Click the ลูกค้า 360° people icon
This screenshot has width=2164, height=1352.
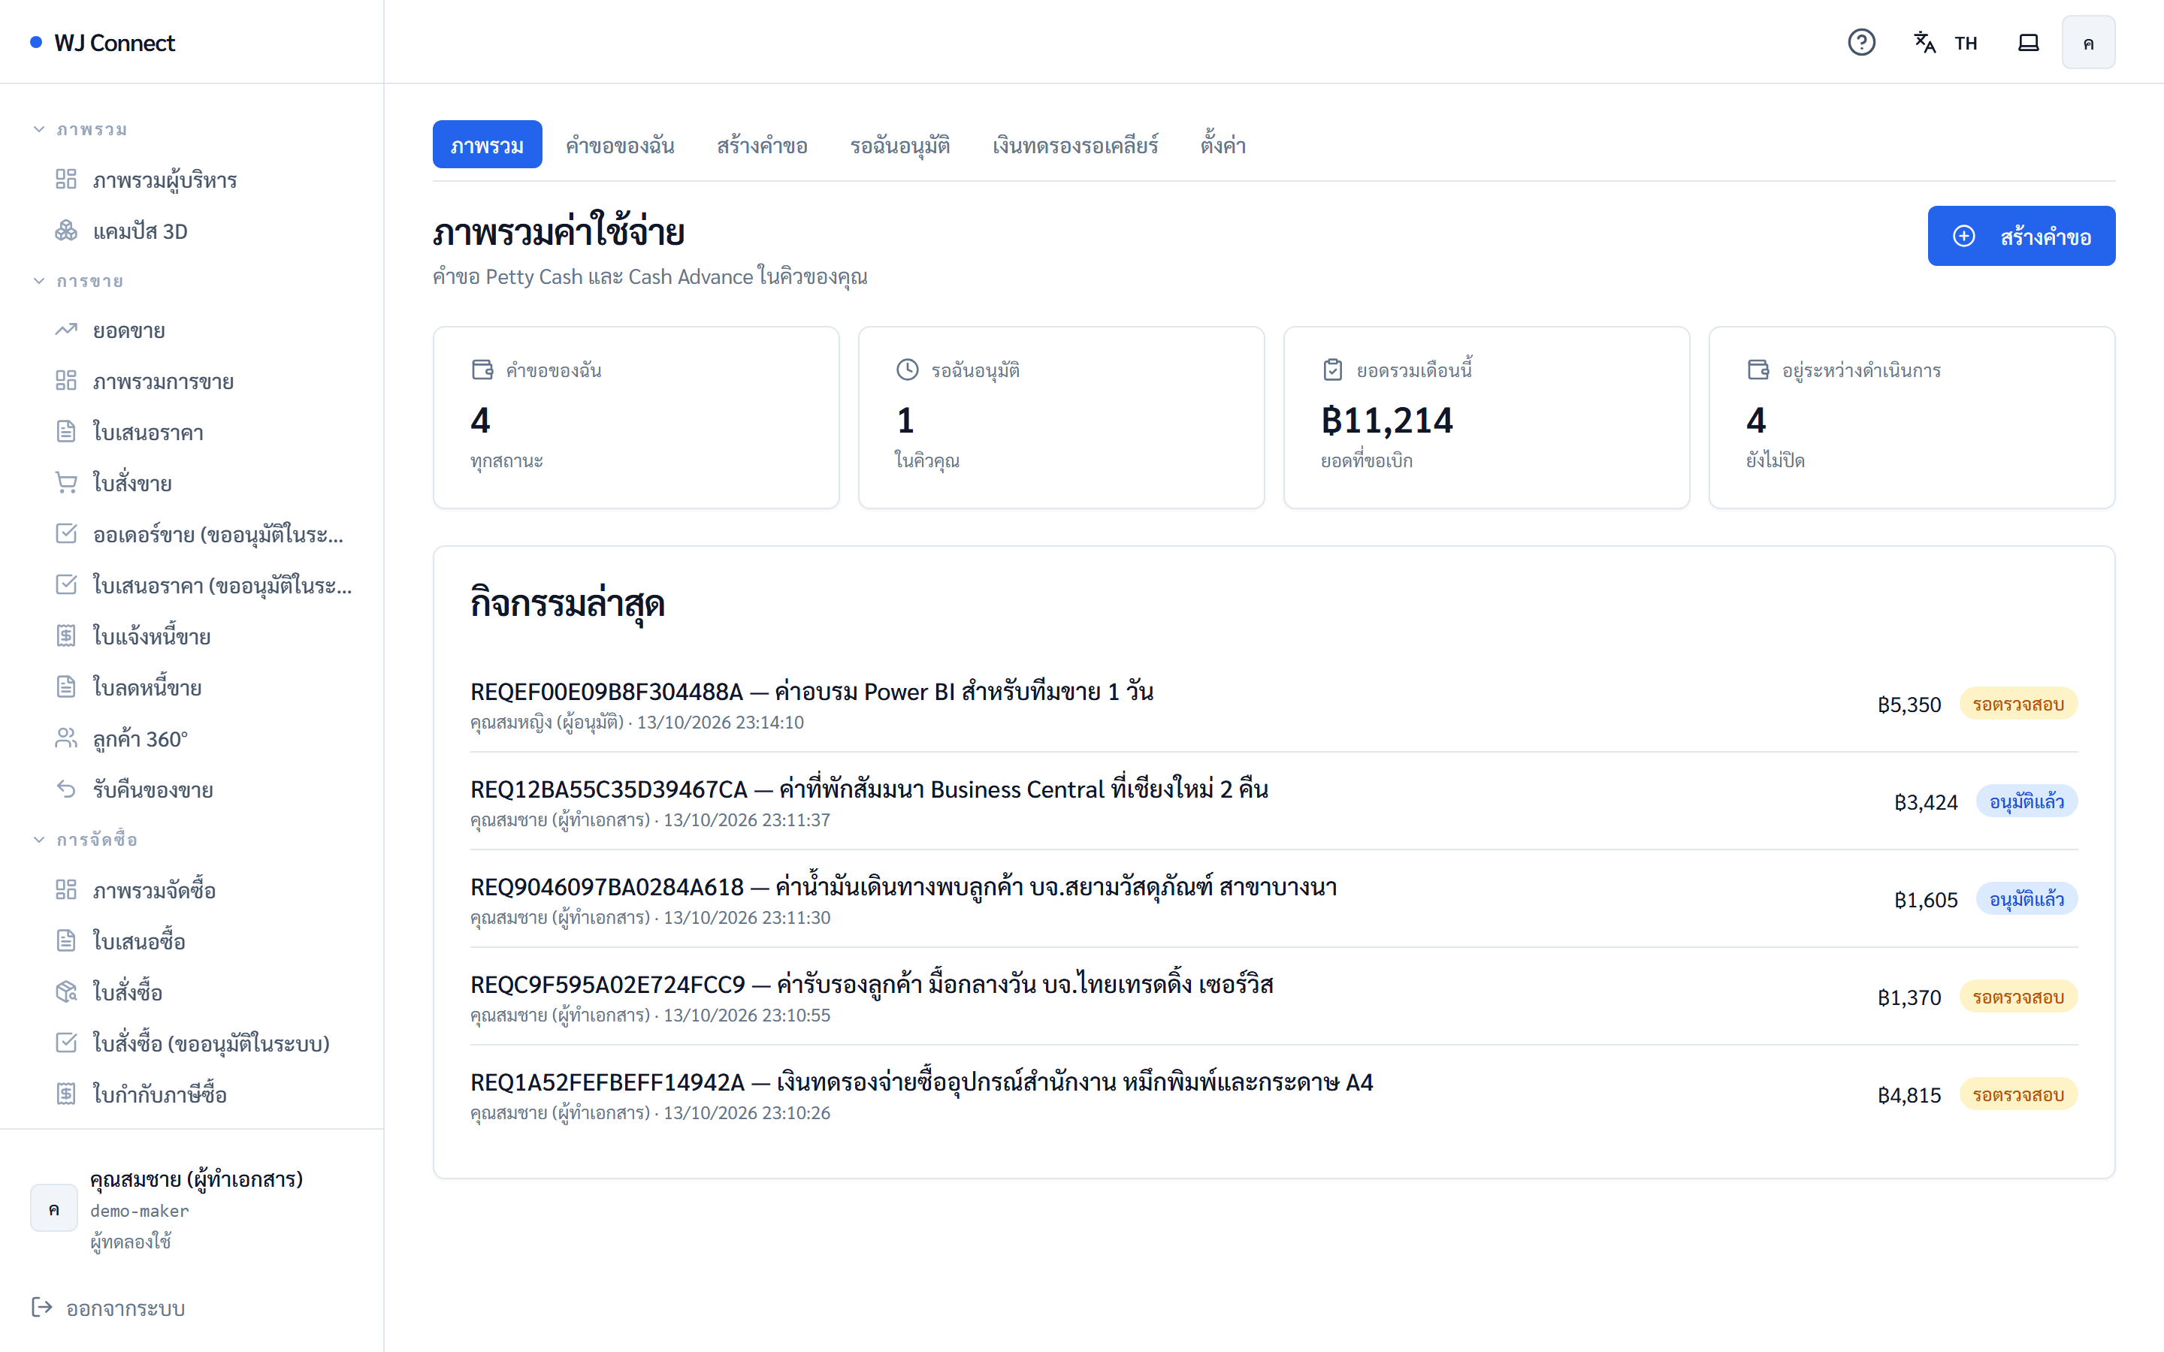(66, 738)
